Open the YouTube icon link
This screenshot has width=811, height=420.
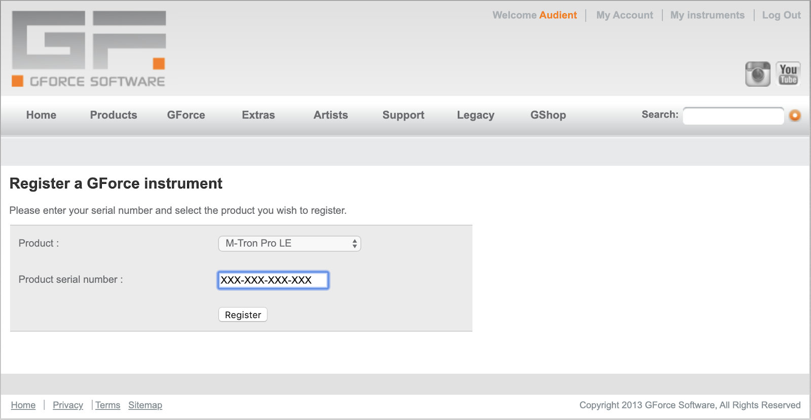coord(788,74)
